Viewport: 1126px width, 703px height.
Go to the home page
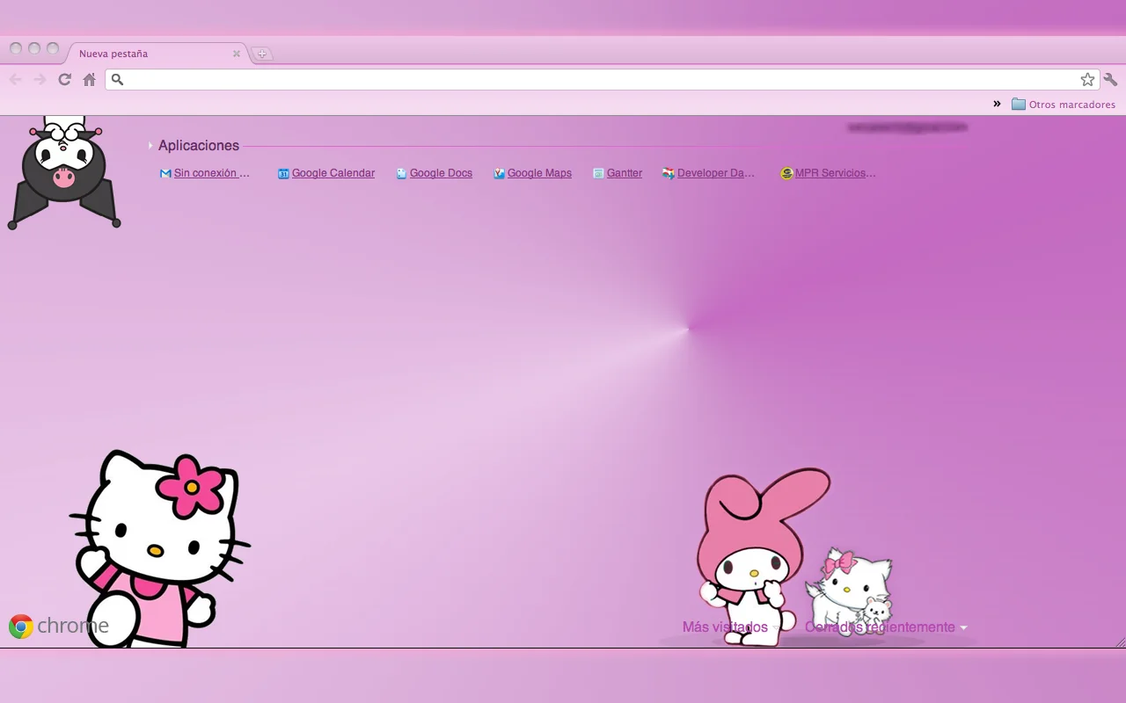[89, 80]
